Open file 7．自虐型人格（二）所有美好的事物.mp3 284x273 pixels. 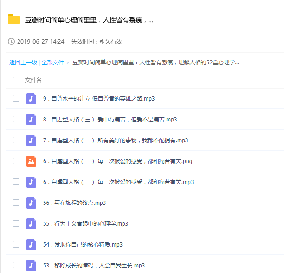point(116,140)
